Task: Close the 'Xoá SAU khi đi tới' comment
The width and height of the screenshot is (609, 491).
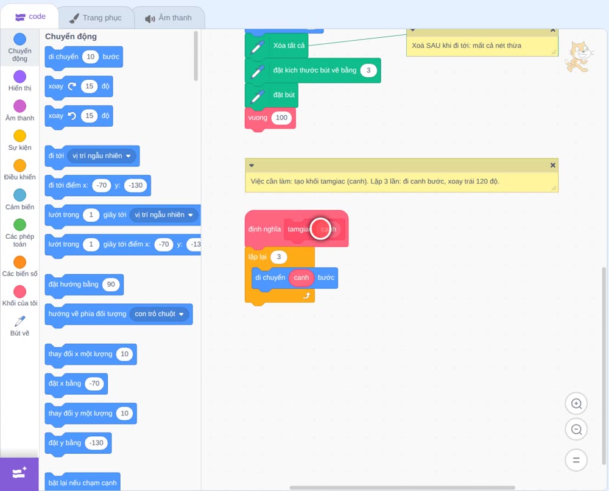Action: coord(553,30)
